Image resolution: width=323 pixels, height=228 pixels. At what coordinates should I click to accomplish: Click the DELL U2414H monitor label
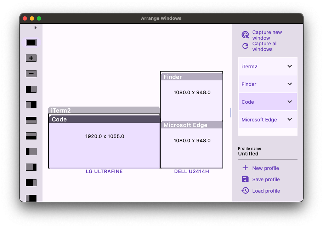click(x=192, y=171)
